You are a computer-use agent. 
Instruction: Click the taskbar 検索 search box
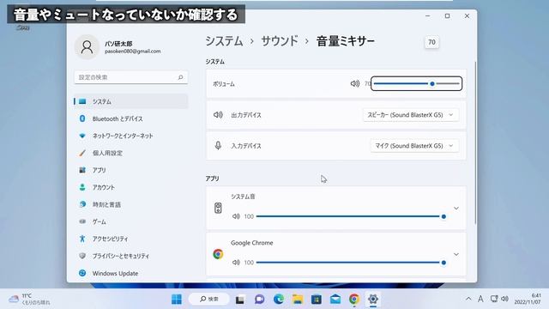coord(209,300)
